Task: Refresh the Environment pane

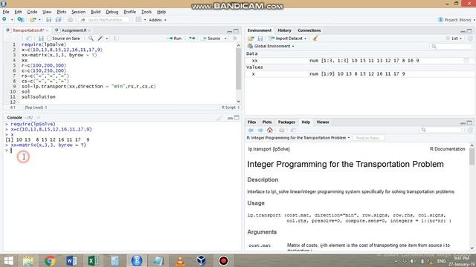Action: (470, 39)
